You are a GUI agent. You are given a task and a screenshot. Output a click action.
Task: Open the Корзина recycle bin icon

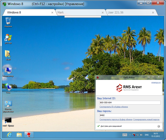[8, 22]
